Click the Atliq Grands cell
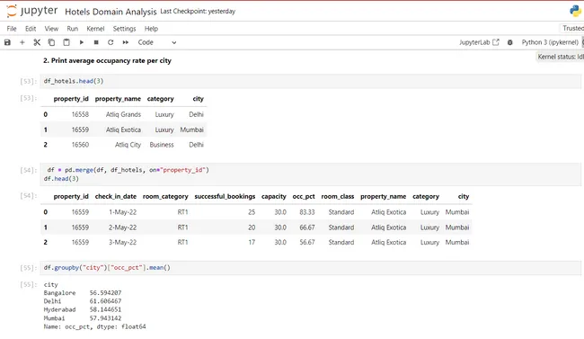 (123, 114)
